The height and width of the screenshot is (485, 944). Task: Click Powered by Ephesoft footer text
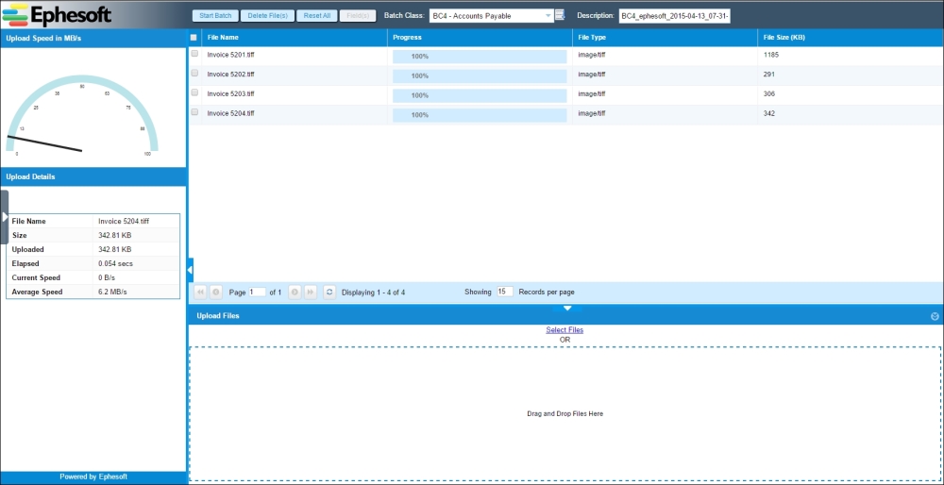pos(93,477)
